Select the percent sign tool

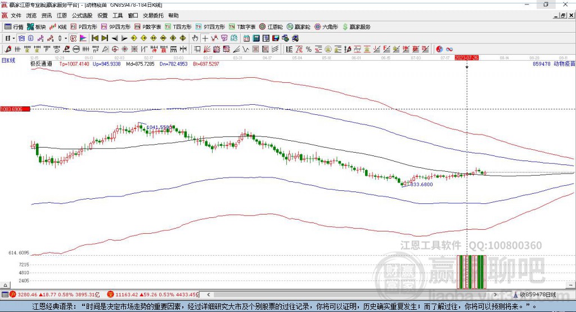click(309, 50)
